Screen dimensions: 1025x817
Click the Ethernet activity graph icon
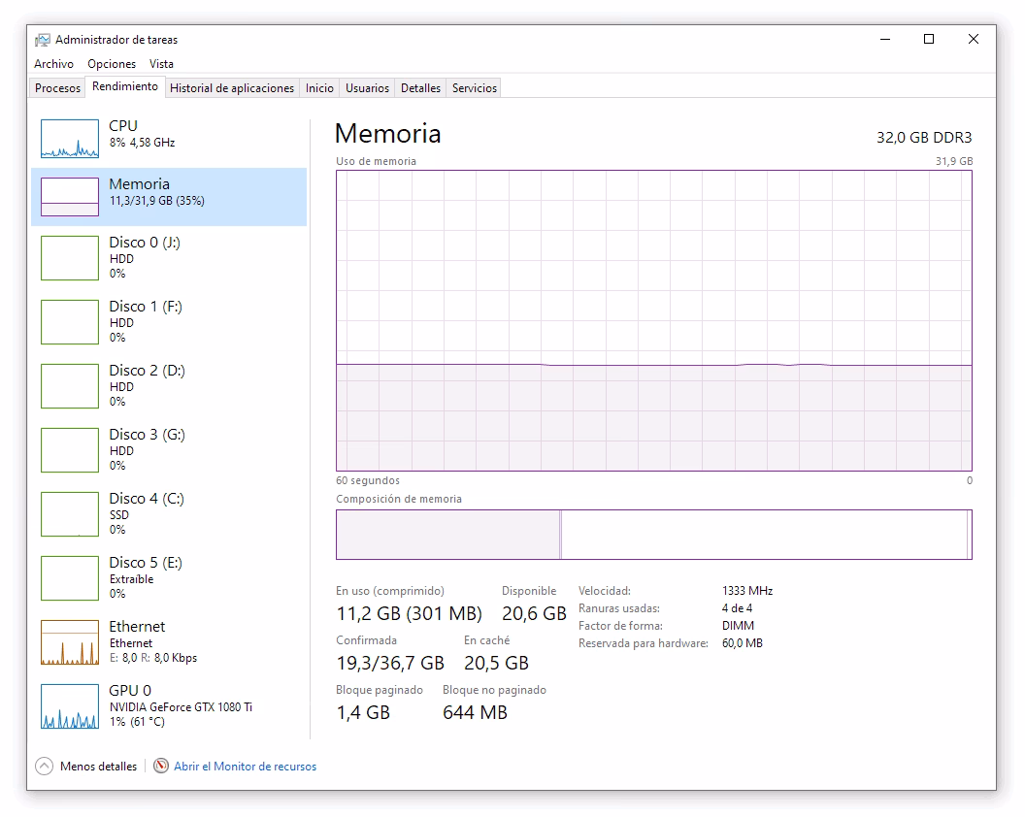pyautogui.click(x=69, y=642)
